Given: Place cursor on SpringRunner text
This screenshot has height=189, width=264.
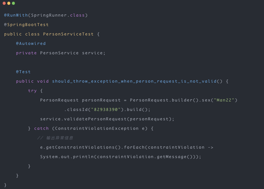Looking at the screenshot, I should 49,15.
